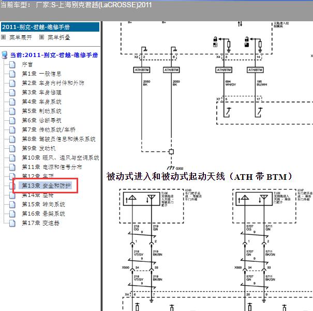
Task: Open 第11章 电源和信号分布
Action: (x=52, y=167)
